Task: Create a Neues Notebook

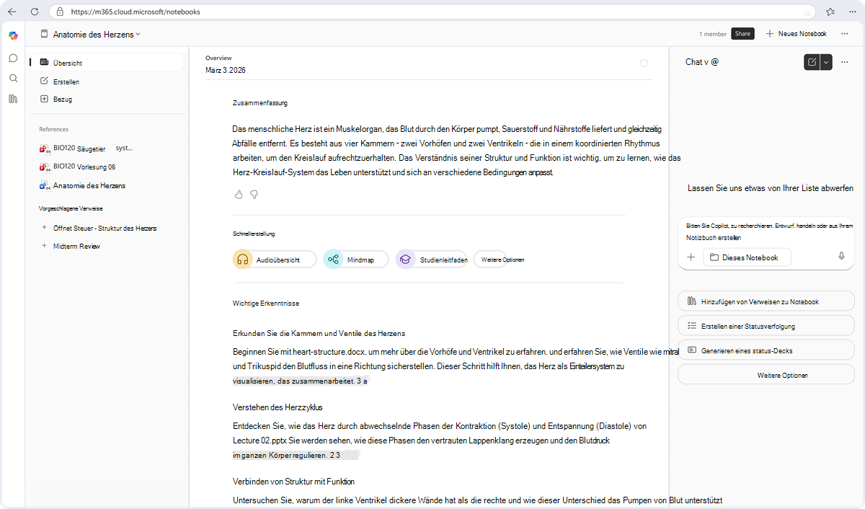Action: [796, 34]
